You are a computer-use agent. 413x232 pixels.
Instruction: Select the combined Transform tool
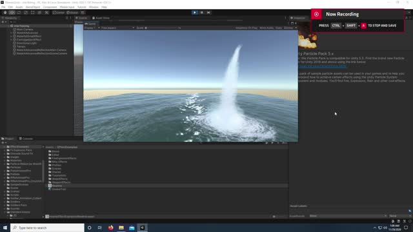click(39, 12)
